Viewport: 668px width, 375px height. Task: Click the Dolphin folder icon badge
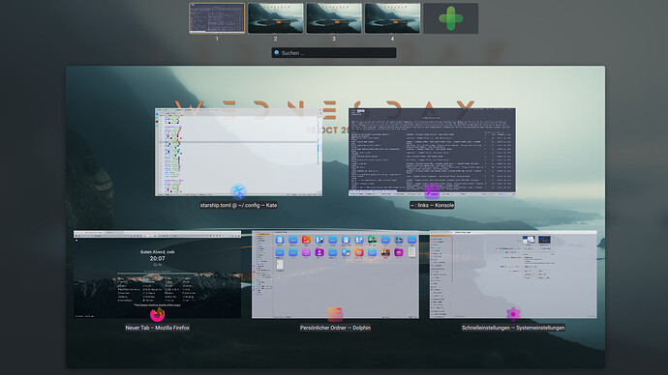(335, 314)
